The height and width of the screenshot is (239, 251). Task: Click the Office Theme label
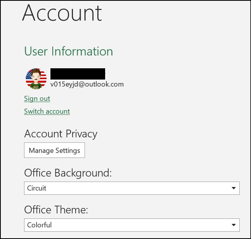56,210
